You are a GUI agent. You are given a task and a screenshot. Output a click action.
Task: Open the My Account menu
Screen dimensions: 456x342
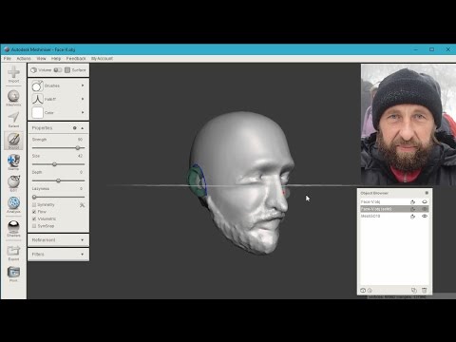(102, 59)
